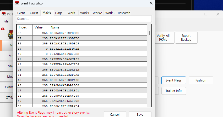Click the Name column header
Viewport: 223px width, 117px height.
[98, 27]
